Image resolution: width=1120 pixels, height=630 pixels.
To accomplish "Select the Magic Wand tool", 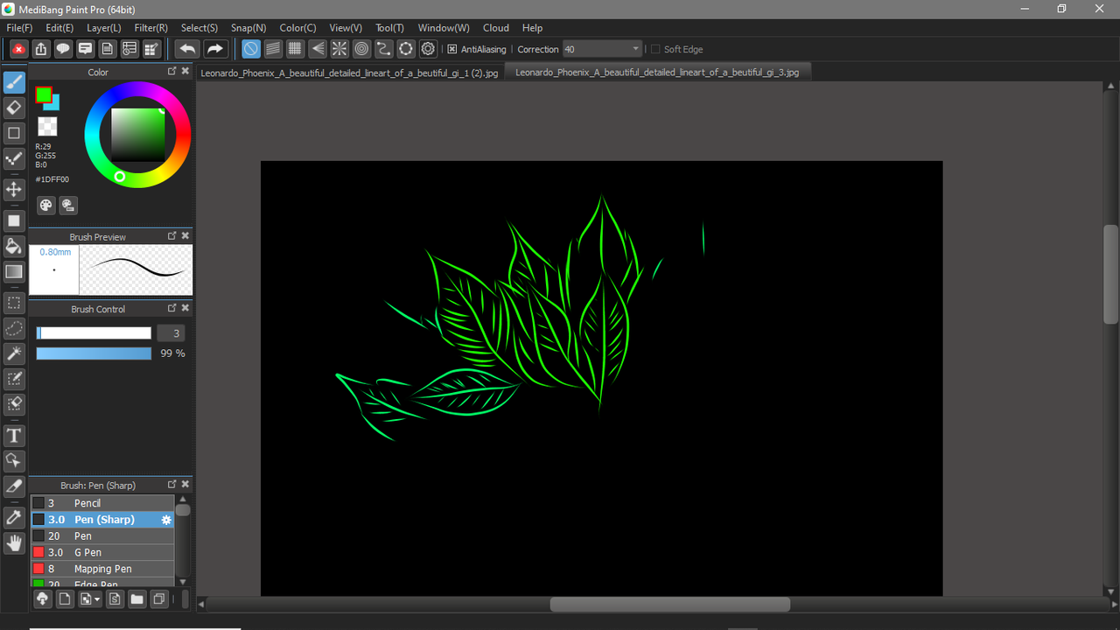I will point(14,353).
